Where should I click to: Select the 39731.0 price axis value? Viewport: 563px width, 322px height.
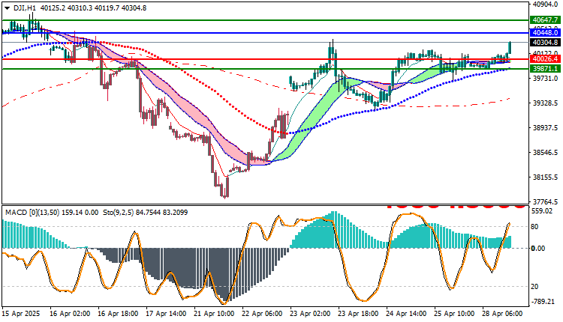point(545,78)
